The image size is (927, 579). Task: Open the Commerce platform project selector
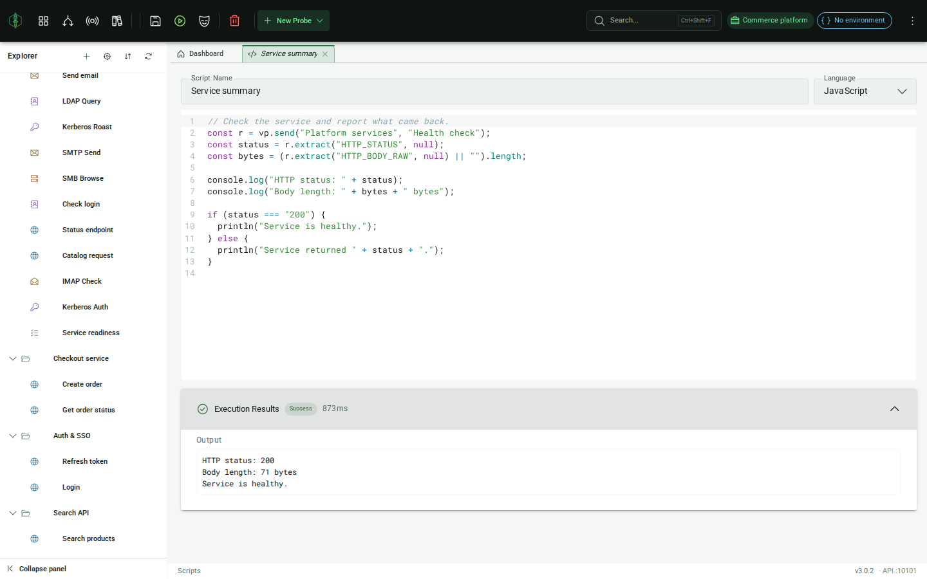point(770,21)
